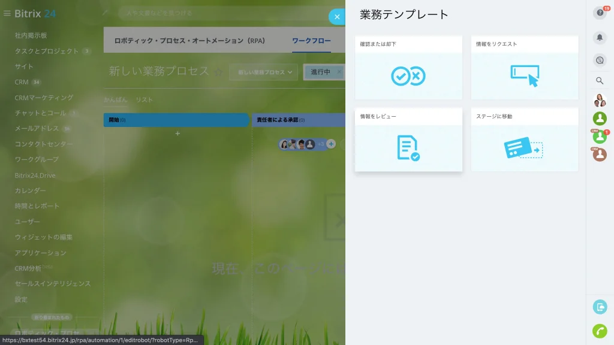The height and width of the screenshot is (345, 614).
Task: Click the pencil edit icon near the logo
Action: [106, 13]
